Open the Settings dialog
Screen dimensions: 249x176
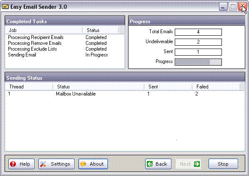[56, 164]
